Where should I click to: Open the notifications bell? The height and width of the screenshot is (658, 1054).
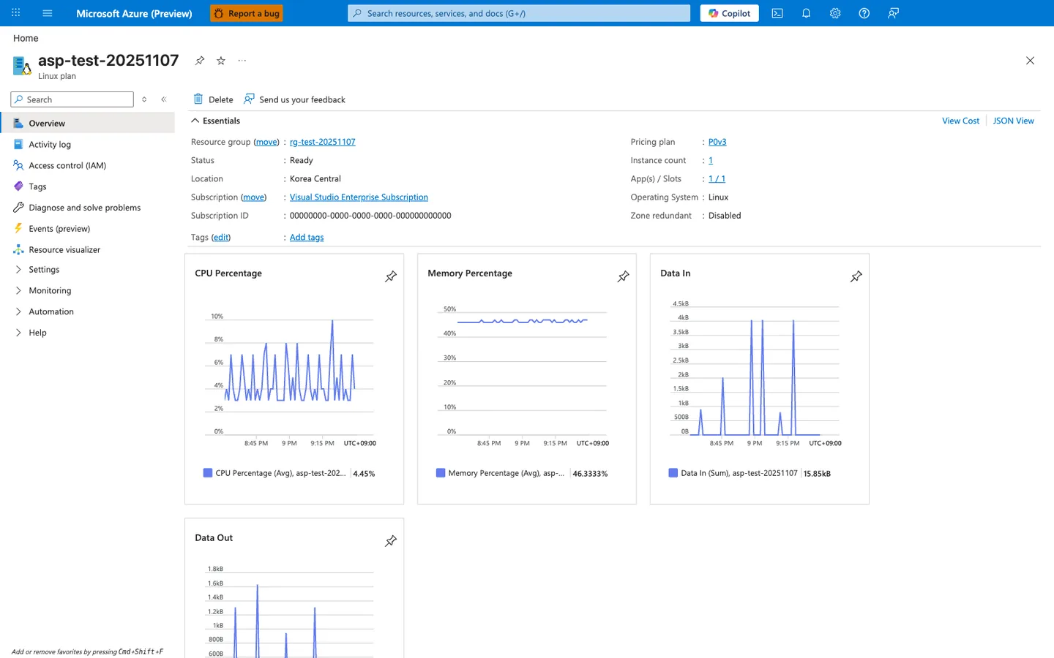coord(806,13)
